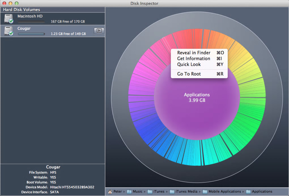Click the Hard Disk Volumes header
Image resolution: width=289 pixels, height=196 pixels.
click(22, 10)
